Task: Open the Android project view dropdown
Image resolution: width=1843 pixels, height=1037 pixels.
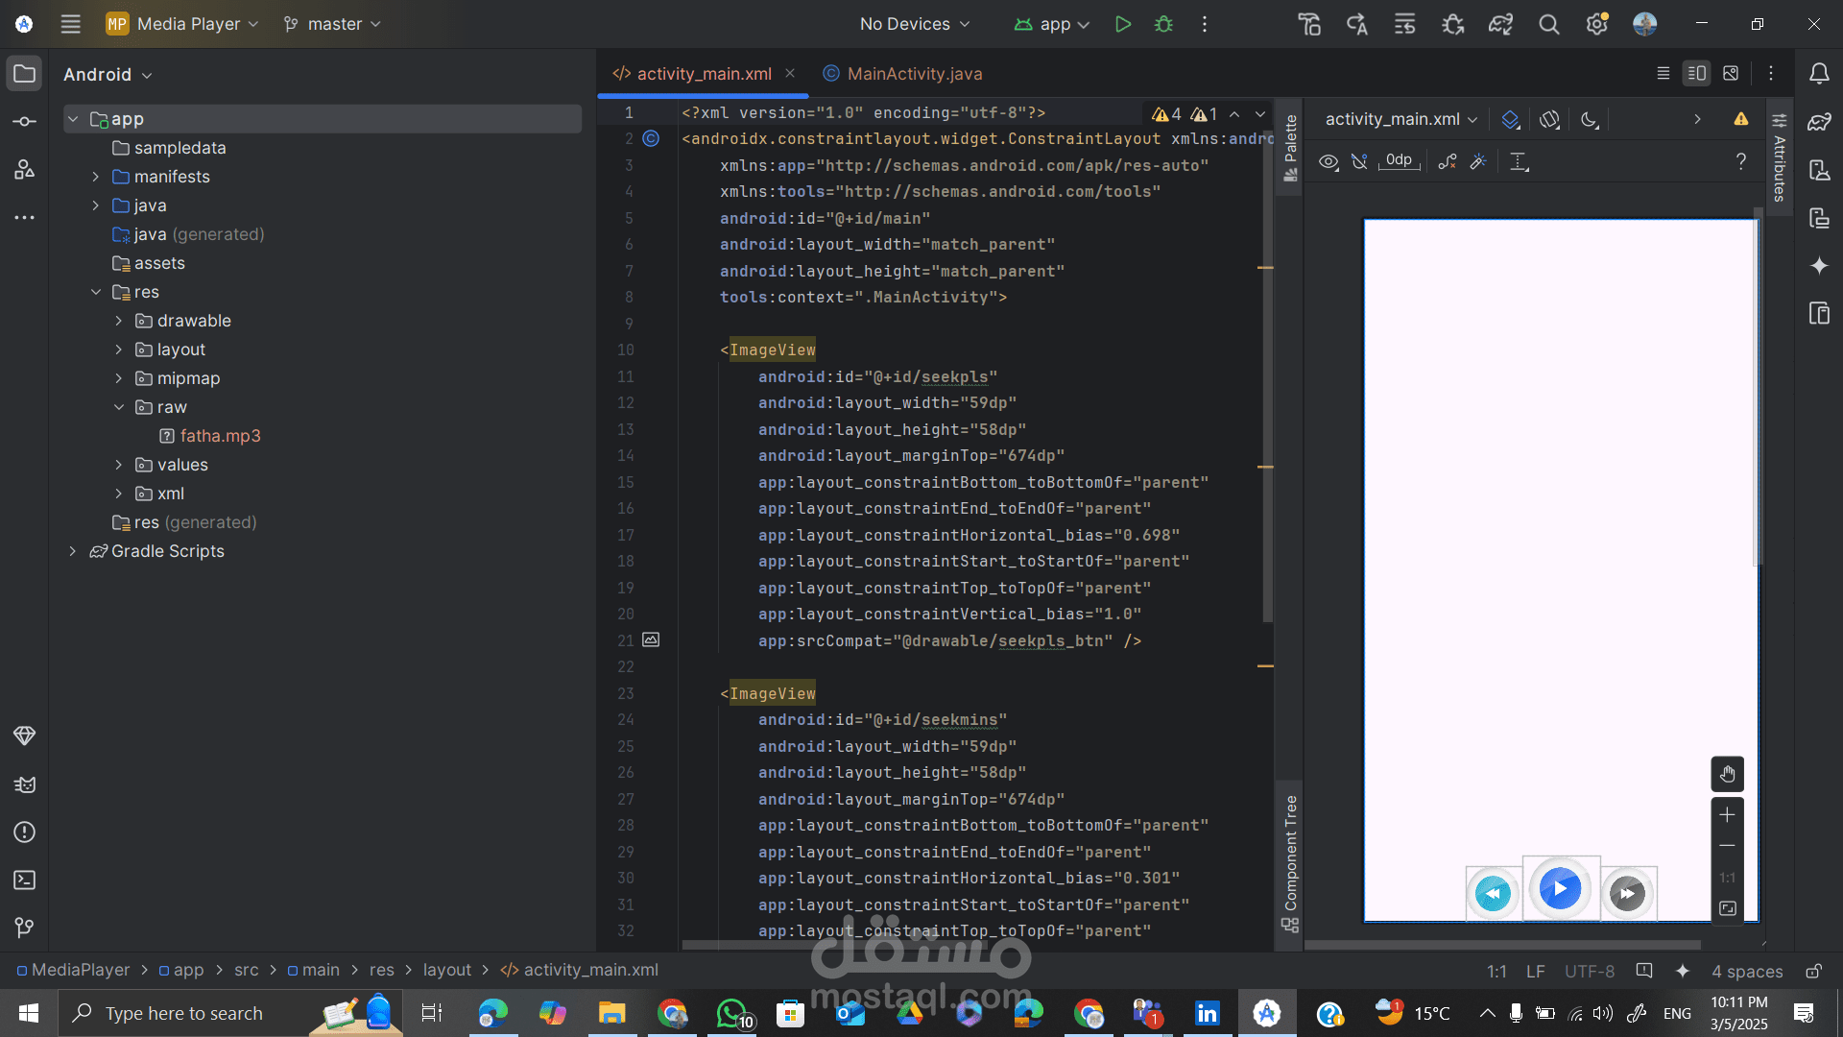Action: [x=108, y=75]
